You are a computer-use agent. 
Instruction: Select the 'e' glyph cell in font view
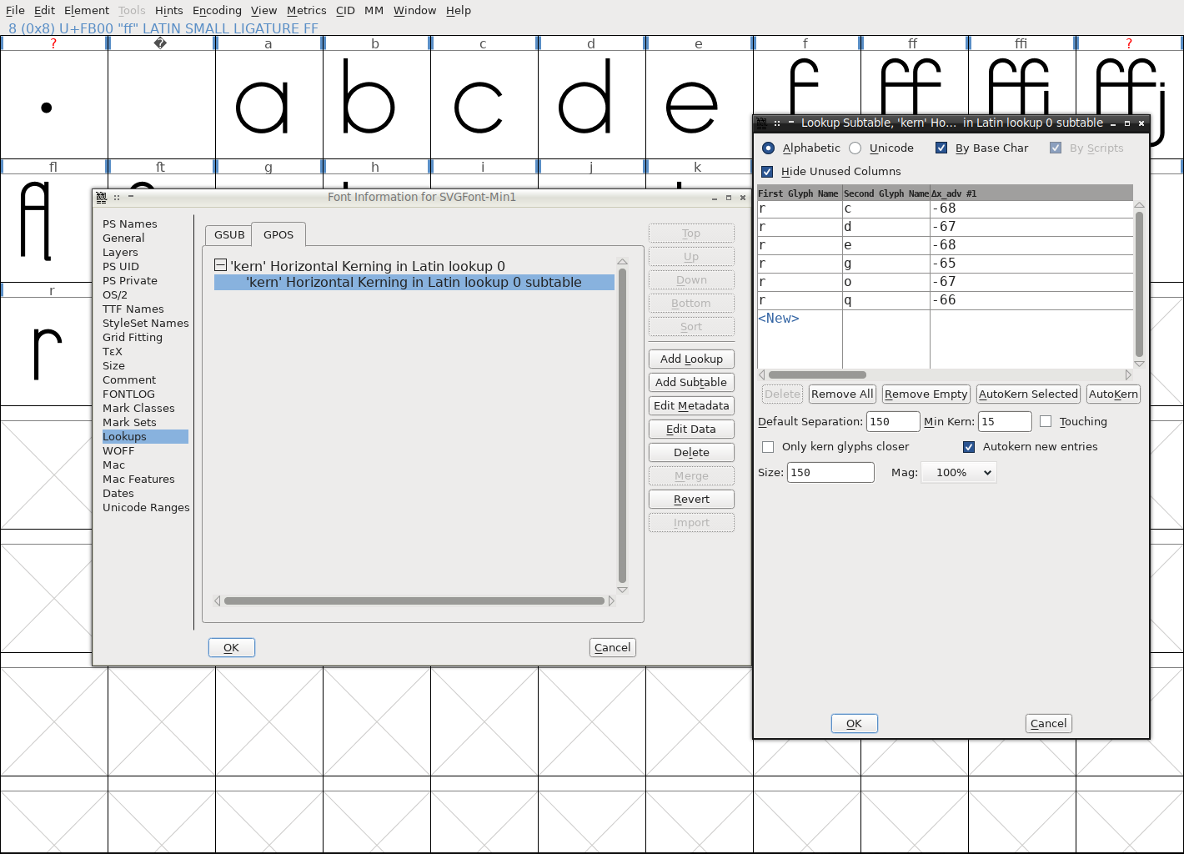[x=699, y=104]
